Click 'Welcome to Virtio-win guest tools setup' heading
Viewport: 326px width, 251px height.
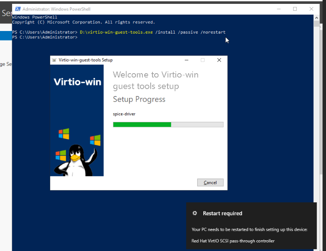(156, 81)
